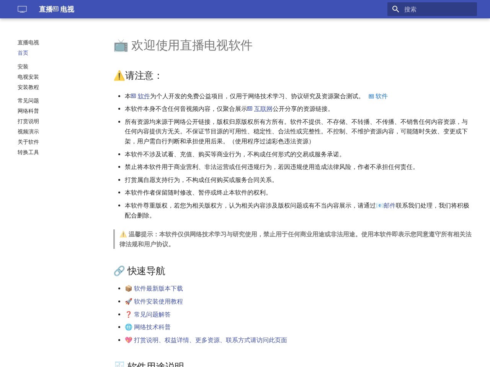
Task: Click the bullet 本软件作者保留随时修改
Action: tap(198, 193)
